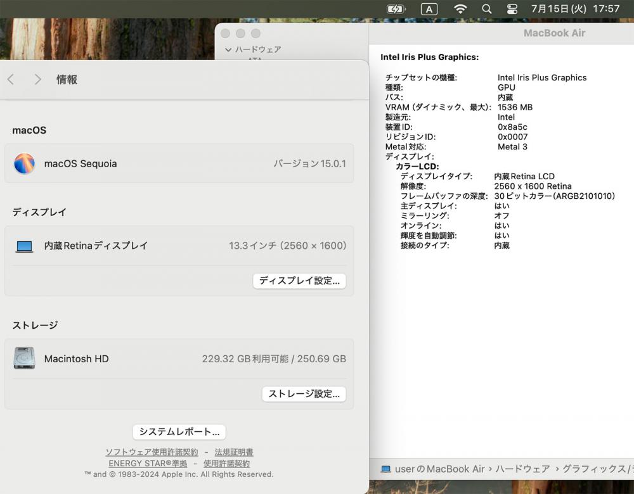The width and height of the screenshot is (634, 494).
Task: Select the 装置ID value 0x8a5c
Action: [x=512, y=127]
